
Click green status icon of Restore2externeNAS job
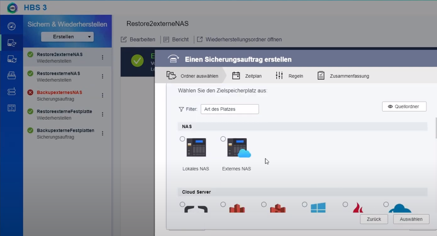(x=30, y=54)
